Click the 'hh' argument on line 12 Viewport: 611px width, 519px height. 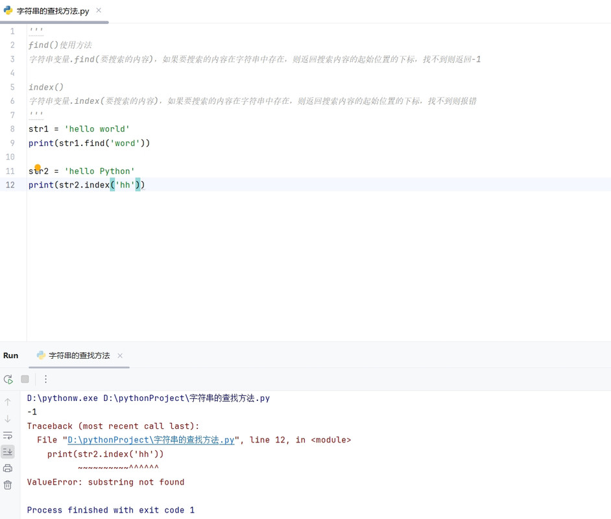(x=125, y=185)
